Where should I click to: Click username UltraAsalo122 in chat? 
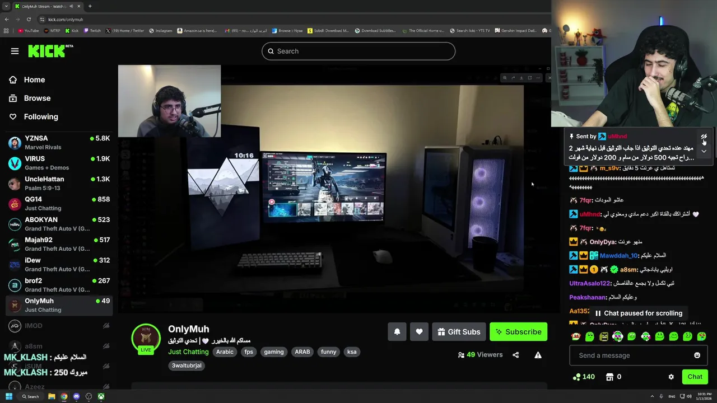(590, 283)
